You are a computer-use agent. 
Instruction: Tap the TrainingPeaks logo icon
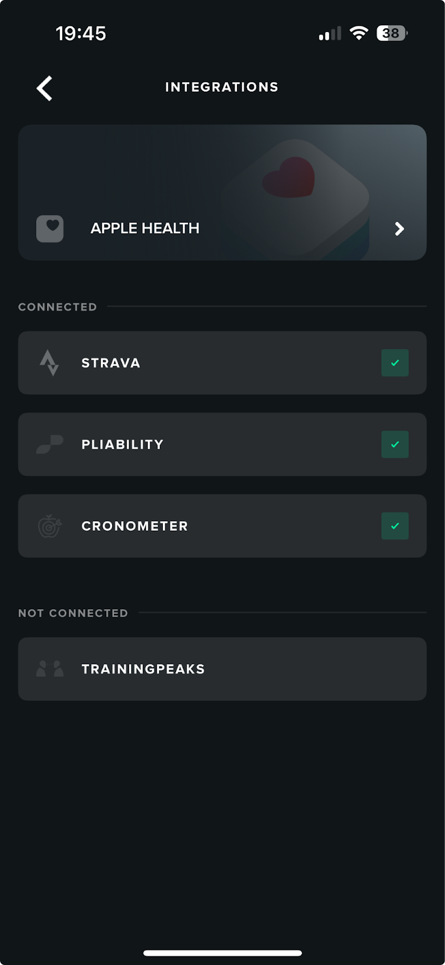pyautogui.click(x=49, y=669)
